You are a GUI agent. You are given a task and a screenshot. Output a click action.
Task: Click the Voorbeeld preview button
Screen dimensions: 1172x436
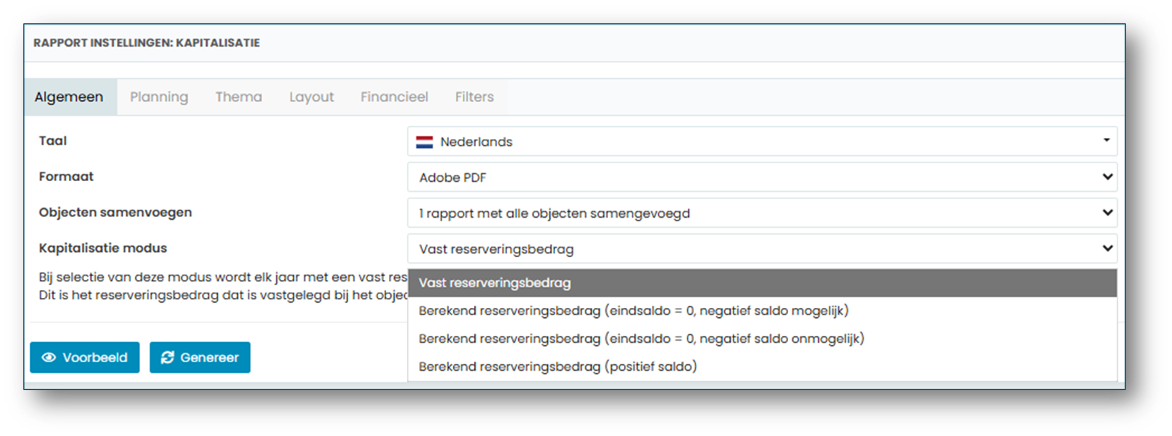pyautogui.click(x=85, y=357)
